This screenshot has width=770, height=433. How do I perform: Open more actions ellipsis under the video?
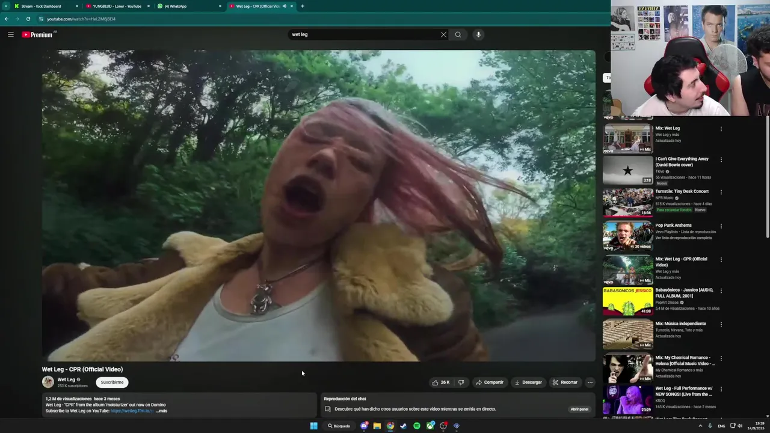coord(590,382)
